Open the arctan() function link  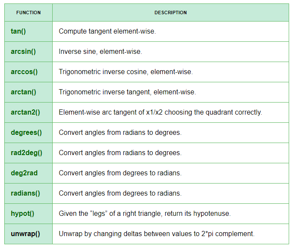23,92
